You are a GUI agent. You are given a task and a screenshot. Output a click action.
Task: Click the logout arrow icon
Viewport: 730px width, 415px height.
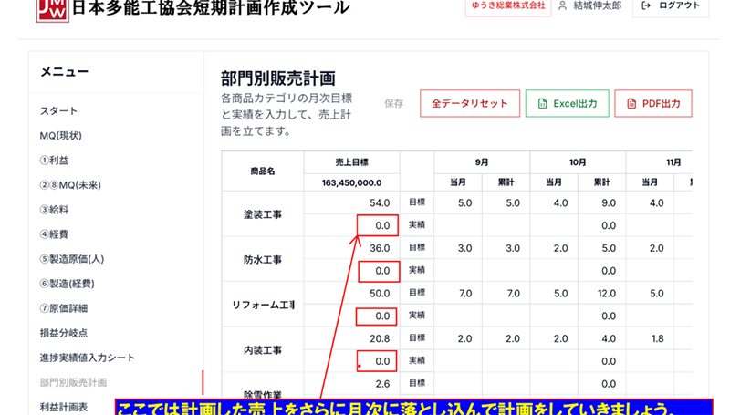pos(646,5)
